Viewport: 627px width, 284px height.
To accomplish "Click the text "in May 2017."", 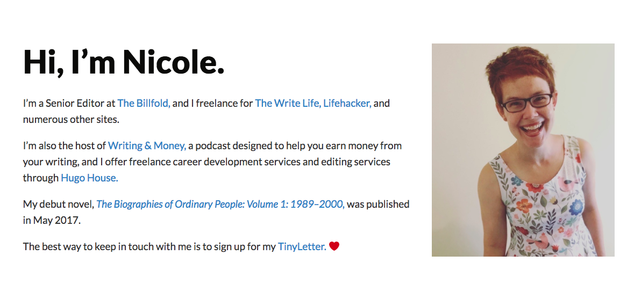I will tap(52, 220).
